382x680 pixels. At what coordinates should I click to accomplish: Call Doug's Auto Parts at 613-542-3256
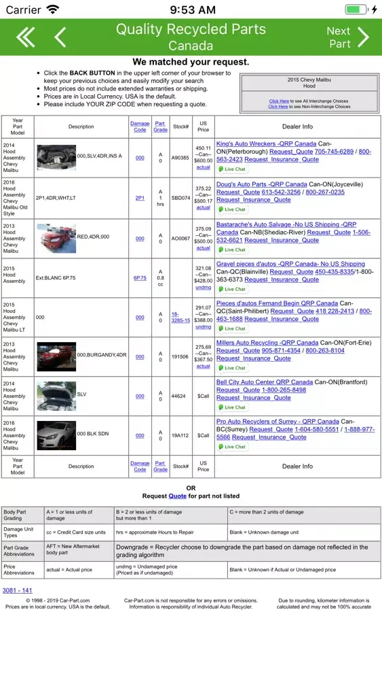click(x=281, y=192)
